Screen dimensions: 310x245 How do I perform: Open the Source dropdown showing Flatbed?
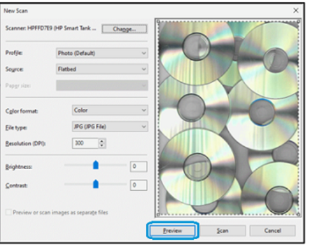[x=102, y=69]
